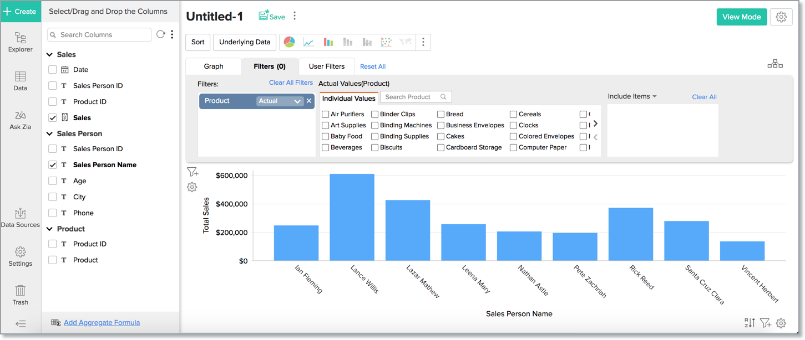Uncheck the Sales Person Name column

coord(53,165)
